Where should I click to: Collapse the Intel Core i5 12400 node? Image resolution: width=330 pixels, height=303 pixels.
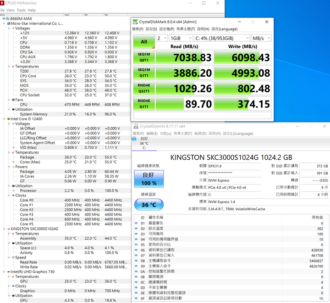(x=4, y=119)
